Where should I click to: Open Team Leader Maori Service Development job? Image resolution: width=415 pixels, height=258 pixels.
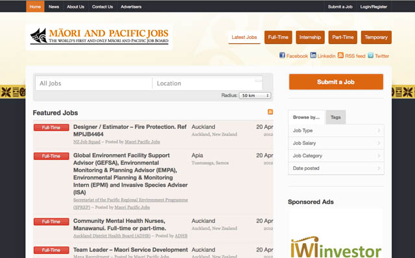(130, 250)
